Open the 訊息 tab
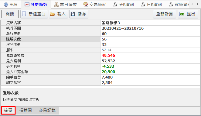 11,5
